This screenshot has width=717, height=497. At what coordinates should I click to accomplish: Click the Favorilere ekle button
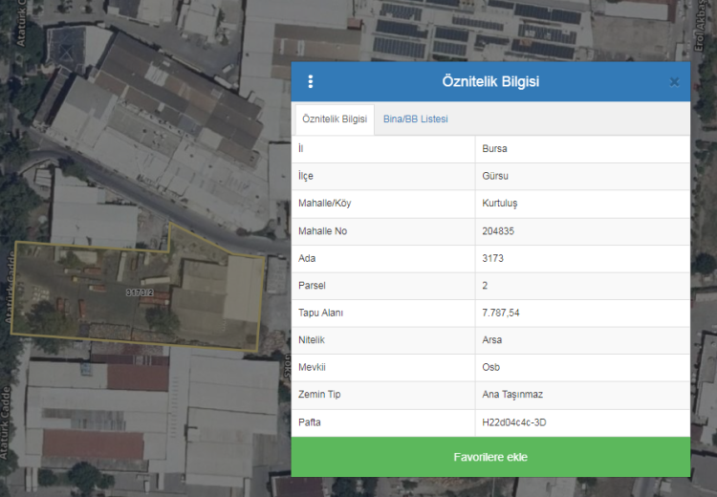pyautogui.click(x=490, y=457)
